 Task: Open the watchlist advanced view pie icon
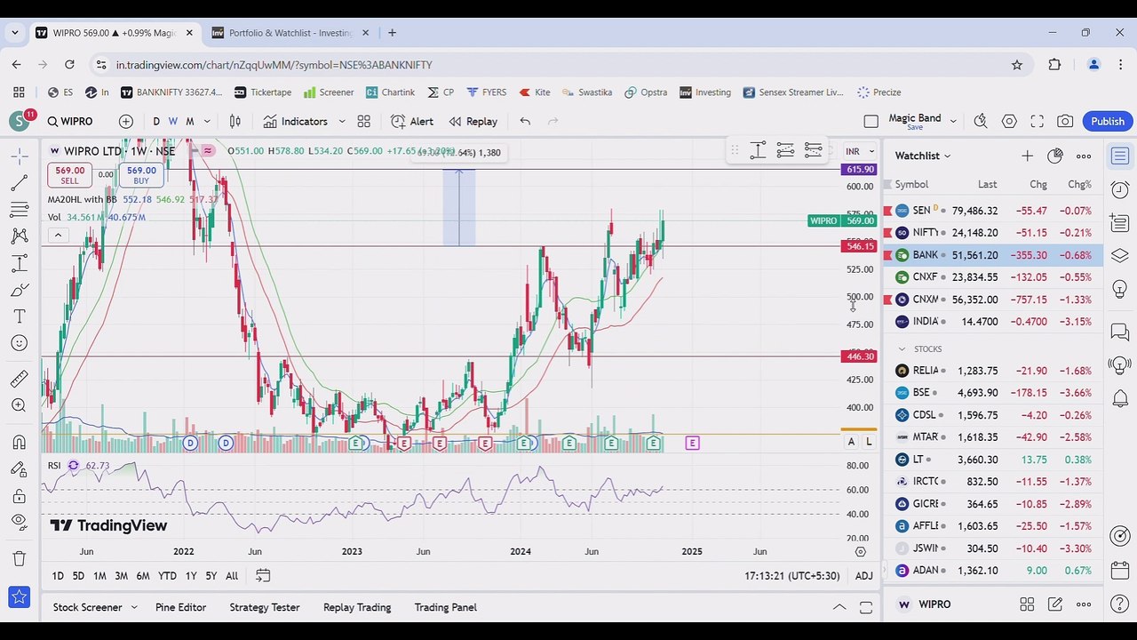coord(1054,156)
